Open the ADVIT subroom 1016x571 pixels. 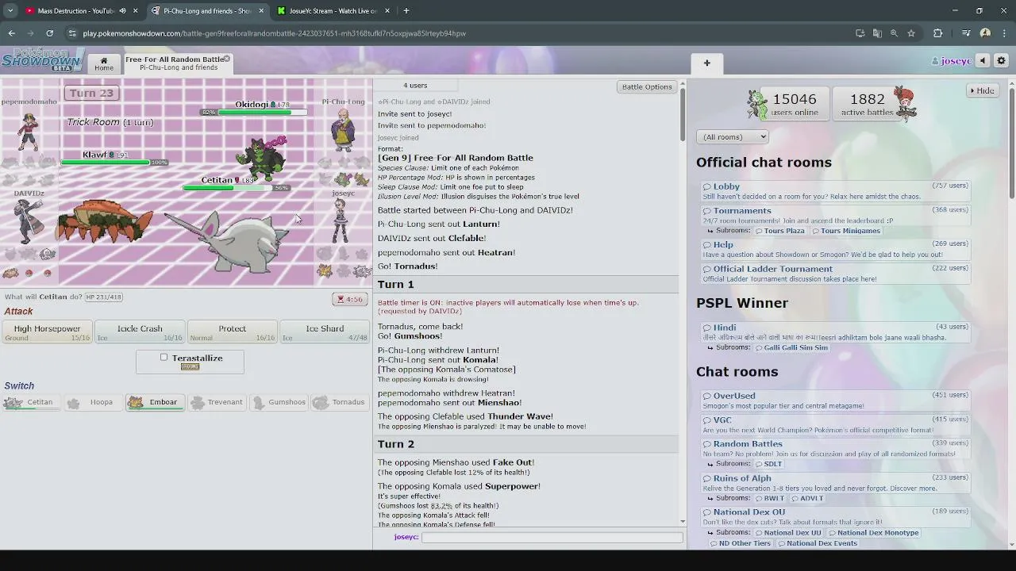(x=807, y=498)
